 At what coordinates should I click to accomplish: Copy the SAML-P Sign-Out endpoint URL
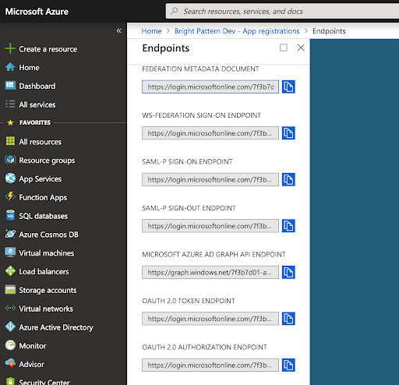(288, 226)
